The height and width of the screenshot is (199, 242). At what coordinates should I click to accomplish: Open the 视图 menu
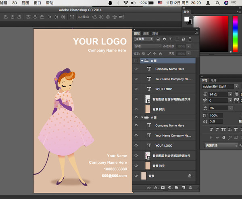pyautogui.click(x=25, y=3)
